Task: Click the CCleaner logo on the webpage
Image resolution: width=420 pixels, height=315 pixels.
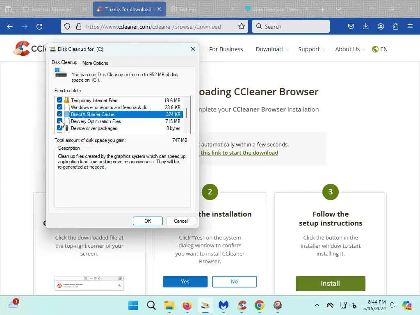Action: point(30,48)
